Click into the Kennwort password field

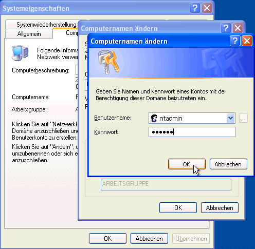pyautogui.click(x=192, y=132)
